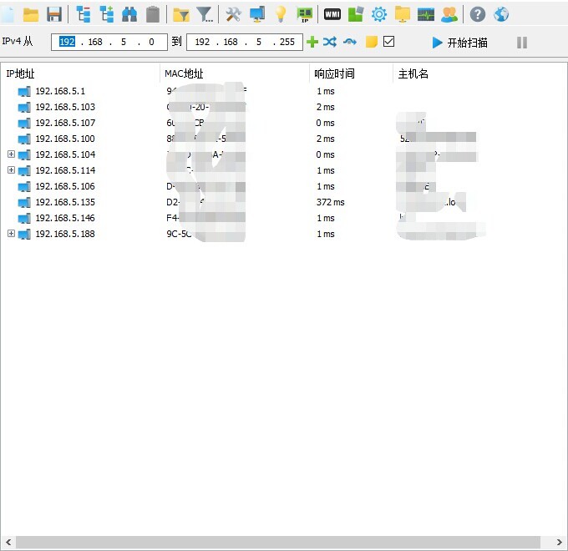Open file with the yellow folder icon
This screenshot has width=568, height=551.
(31, 14)
